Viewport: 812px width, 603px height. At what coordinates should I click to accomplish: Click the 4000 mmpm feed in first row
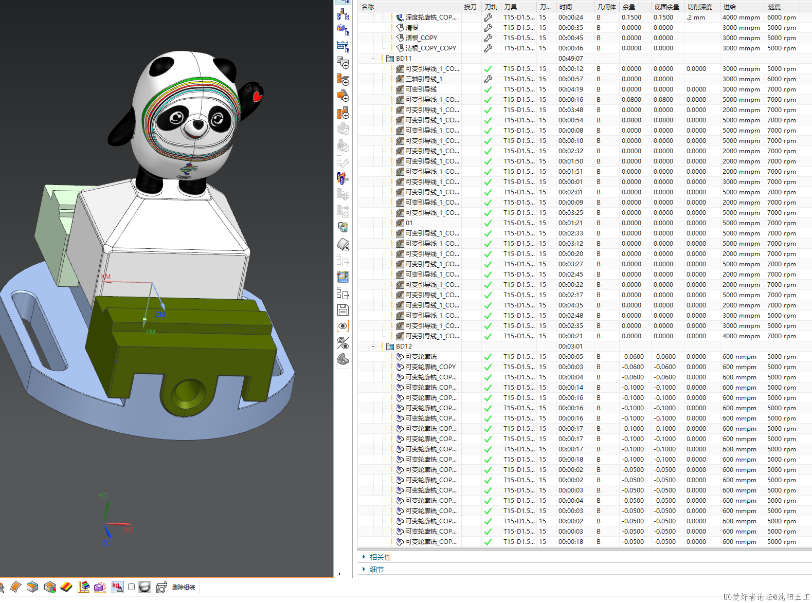(x=741, y=17)
